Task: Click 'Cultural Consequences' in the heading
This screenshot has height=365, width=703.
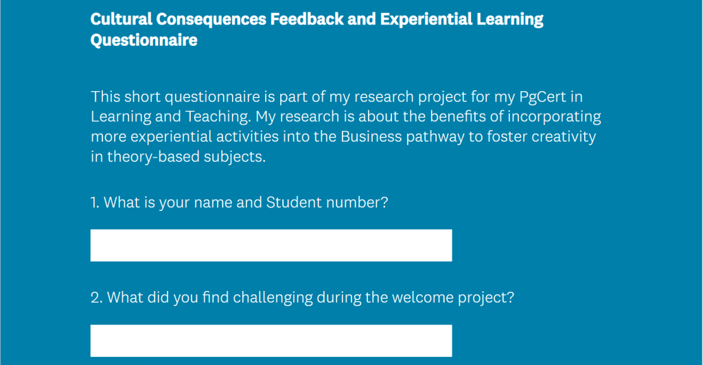Action: tap(178, 19)
